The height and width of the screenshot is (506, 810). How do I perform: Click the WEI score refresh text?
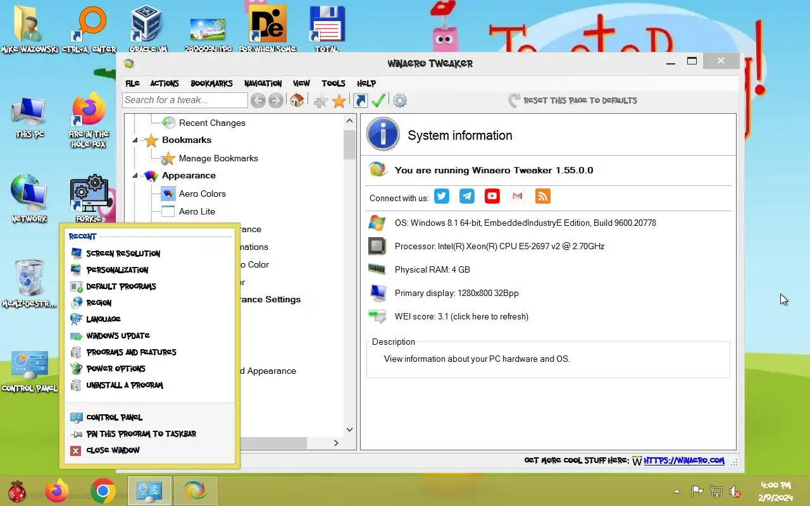461,316
